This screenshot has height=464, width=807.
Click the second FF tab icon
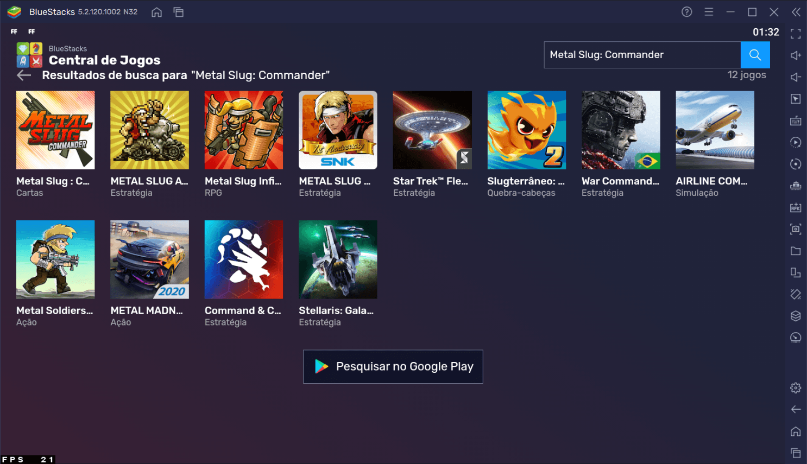(x=31, y=31)
